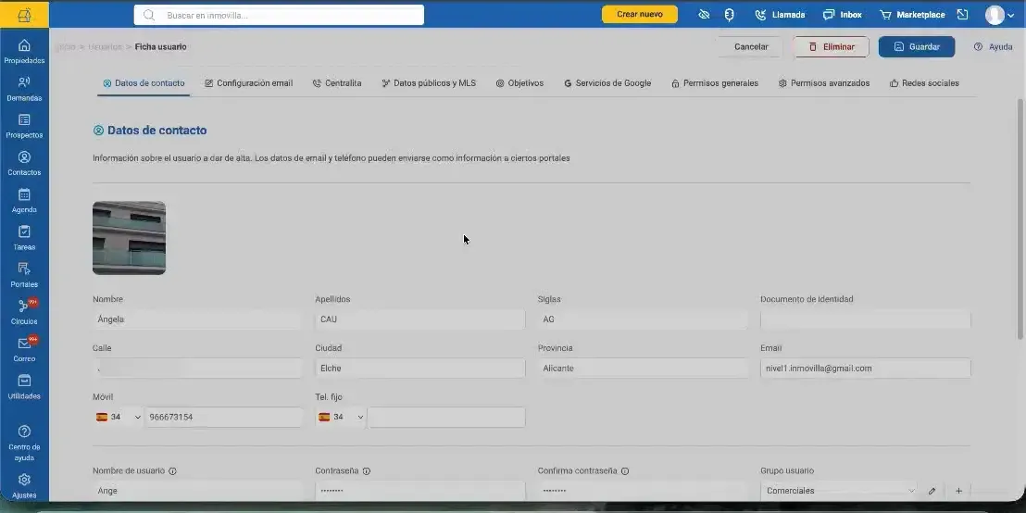
Task: Open Portales in the sidebar
Action: pyautogui.click(x=24, y=275)
